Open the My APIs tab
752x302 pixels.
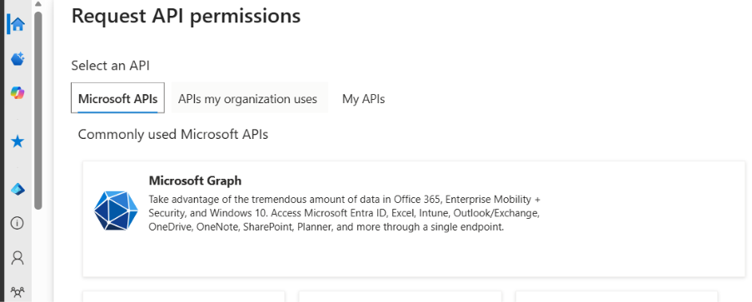coord(364,99)
